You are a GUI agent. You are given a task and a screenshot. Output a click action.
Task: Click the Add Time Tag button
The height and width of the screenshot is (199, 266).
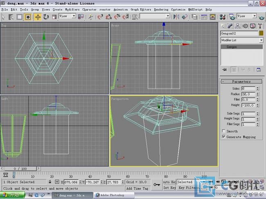(137, 188)
